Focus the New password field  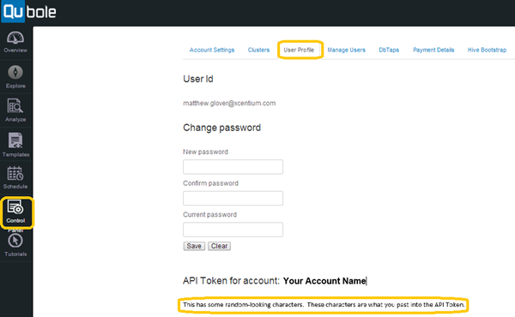(233, 167)
